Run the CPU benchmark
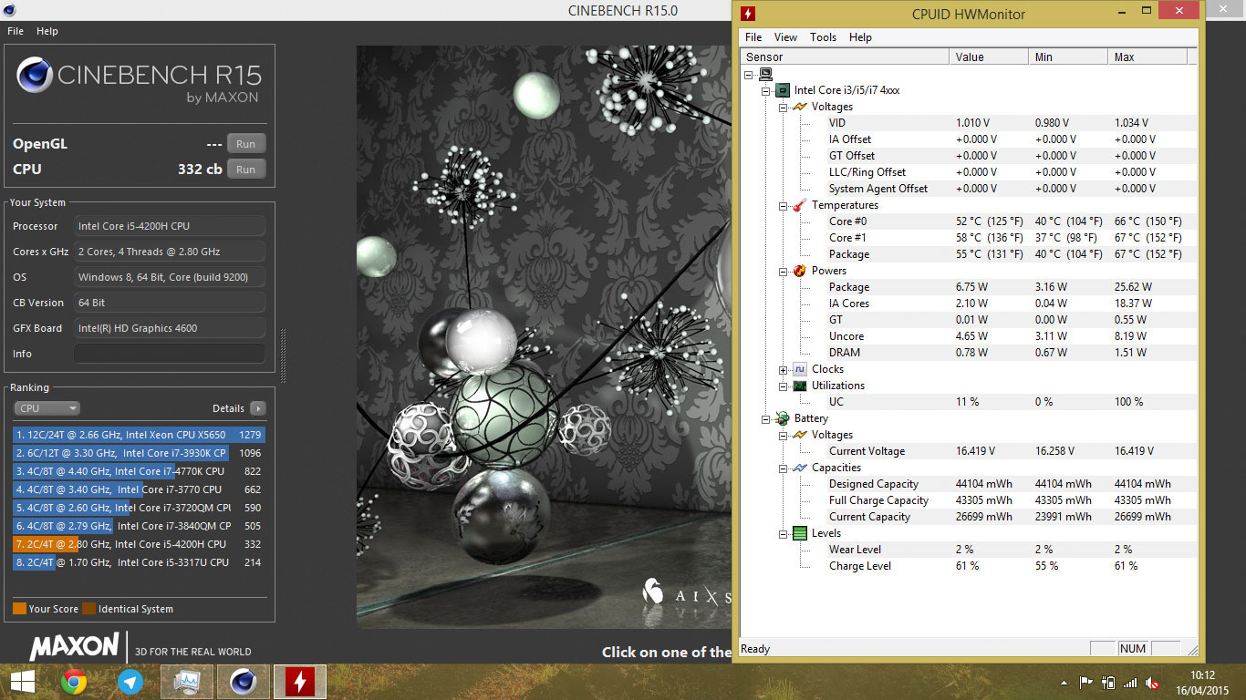1246x700 pixels. click(246, 170)
